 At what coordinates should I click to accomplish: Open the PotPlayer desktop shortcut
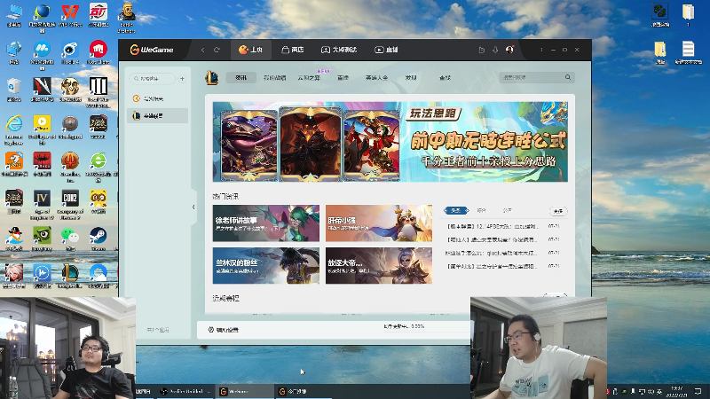(42, 130)
